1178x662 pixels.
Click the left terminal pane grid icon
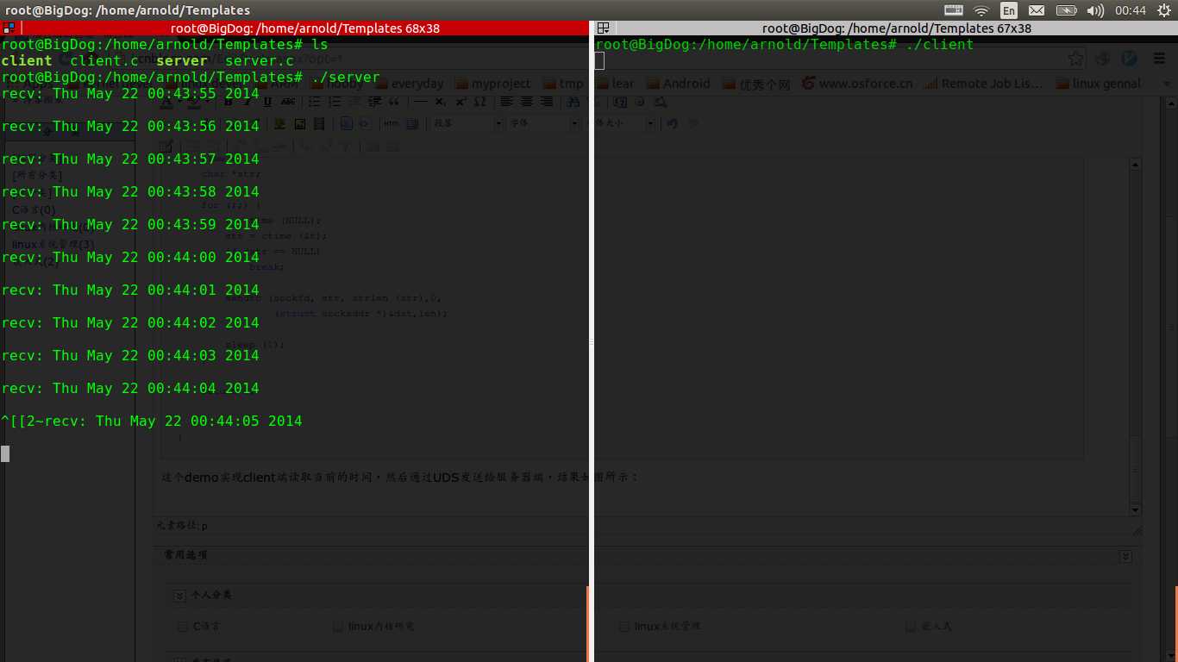(9, 28)
